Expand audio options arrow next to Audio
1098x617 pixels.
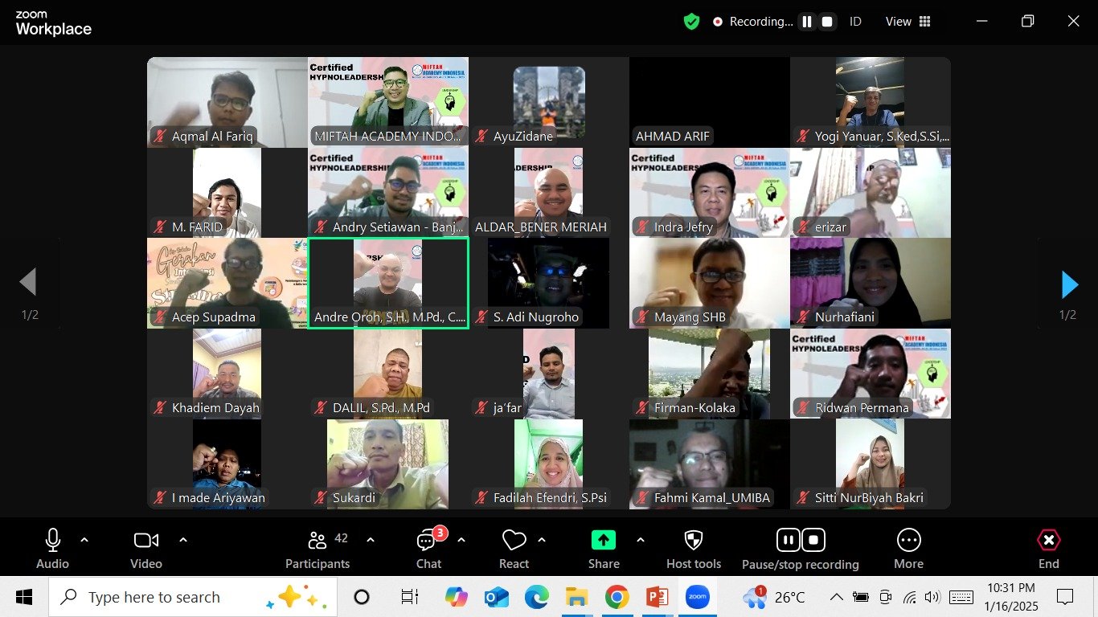click(84, 540)
